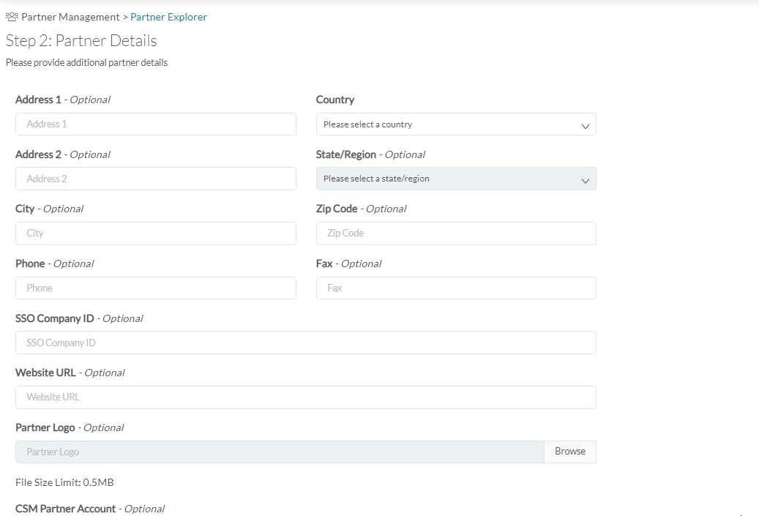Click the Website URL input field
The height and width of the screenshot is (516, 759).
point(305,397)
